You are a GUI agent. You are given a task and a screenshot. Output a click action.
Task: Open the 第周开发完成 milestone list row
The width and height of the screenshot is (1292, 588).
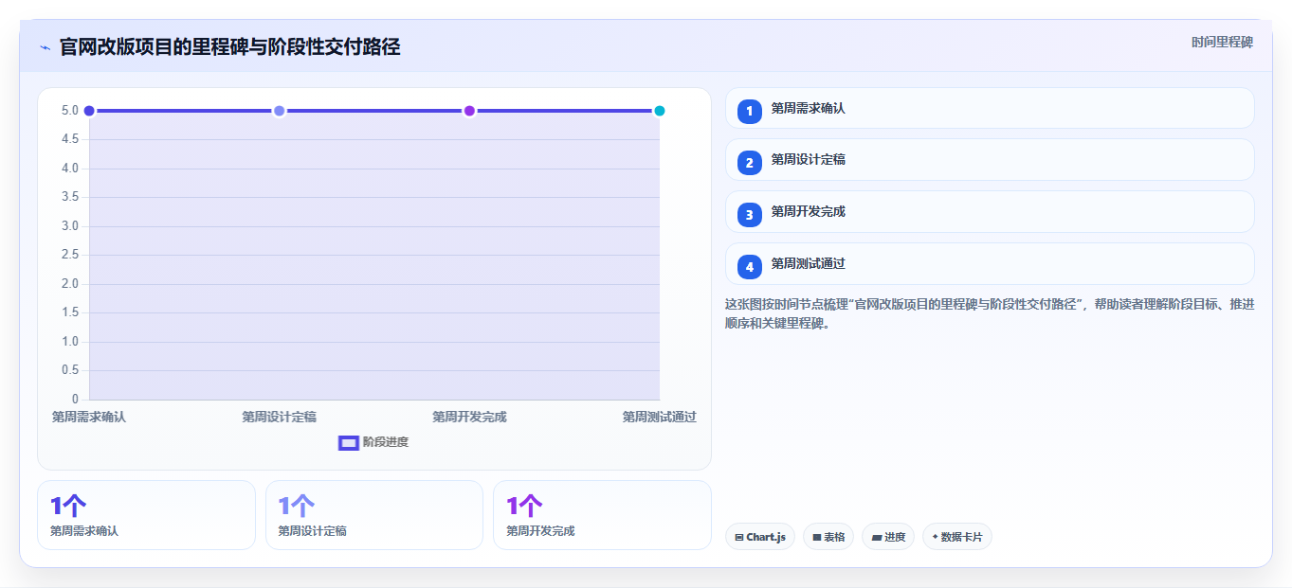[x=990, y=212]
